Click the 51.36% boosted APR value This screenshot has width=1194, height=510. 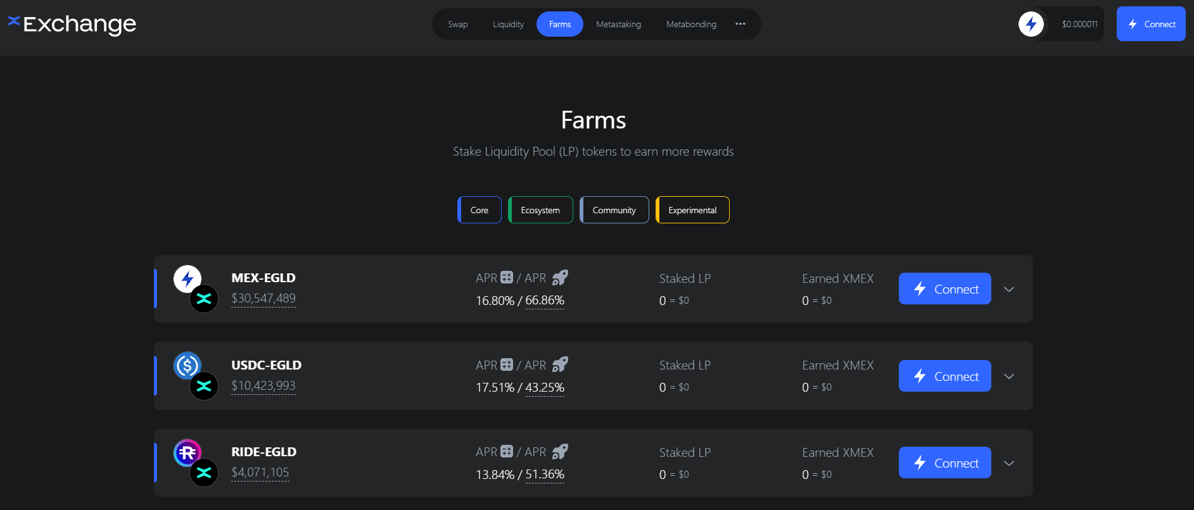tap(545, 475)
